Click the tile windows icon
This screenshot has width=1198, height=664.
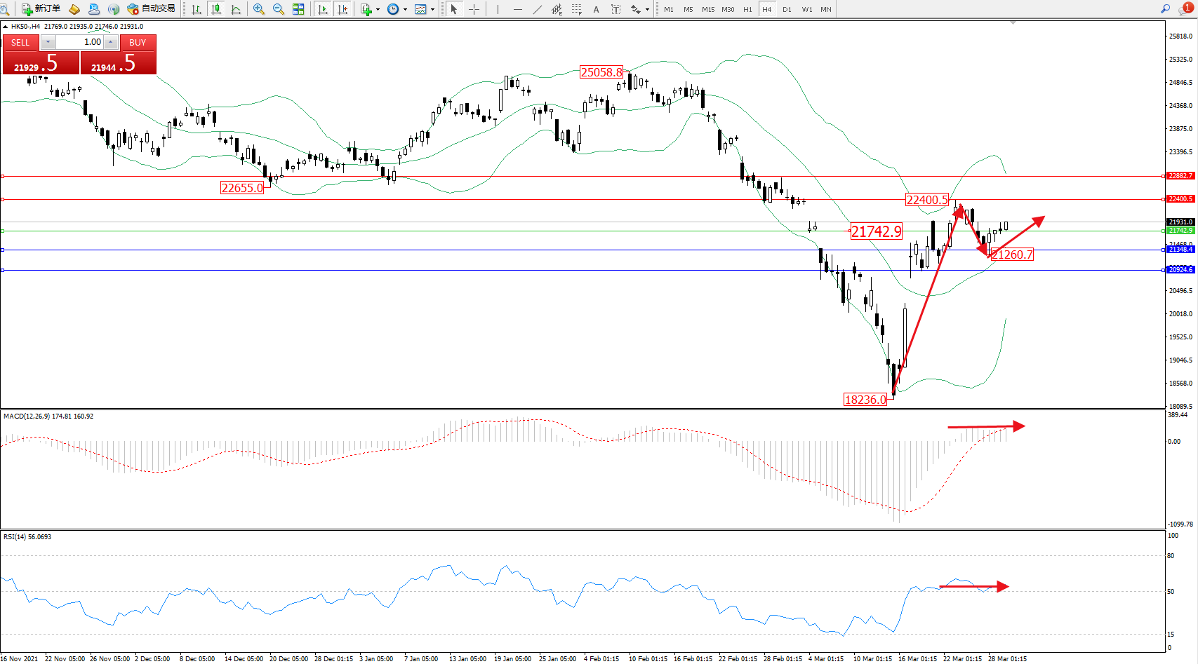point(298,9)
